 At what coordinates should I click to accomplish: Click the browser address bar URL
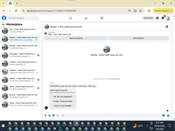51,11
